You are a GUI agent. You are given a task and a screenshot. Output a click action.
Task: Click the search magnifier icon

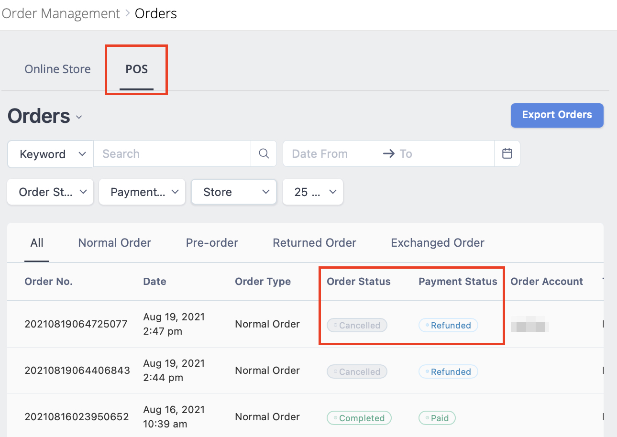click(x=264, y=153)
